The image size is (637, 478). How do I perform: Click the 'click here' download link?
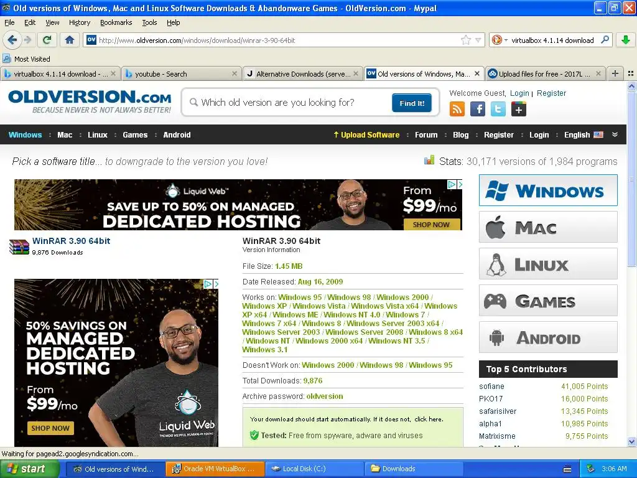(x=428, y=419)
